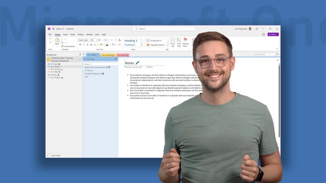Click Copy in the Clipboard group
Viewport: 326px width, 183px height.
[64, 43]
